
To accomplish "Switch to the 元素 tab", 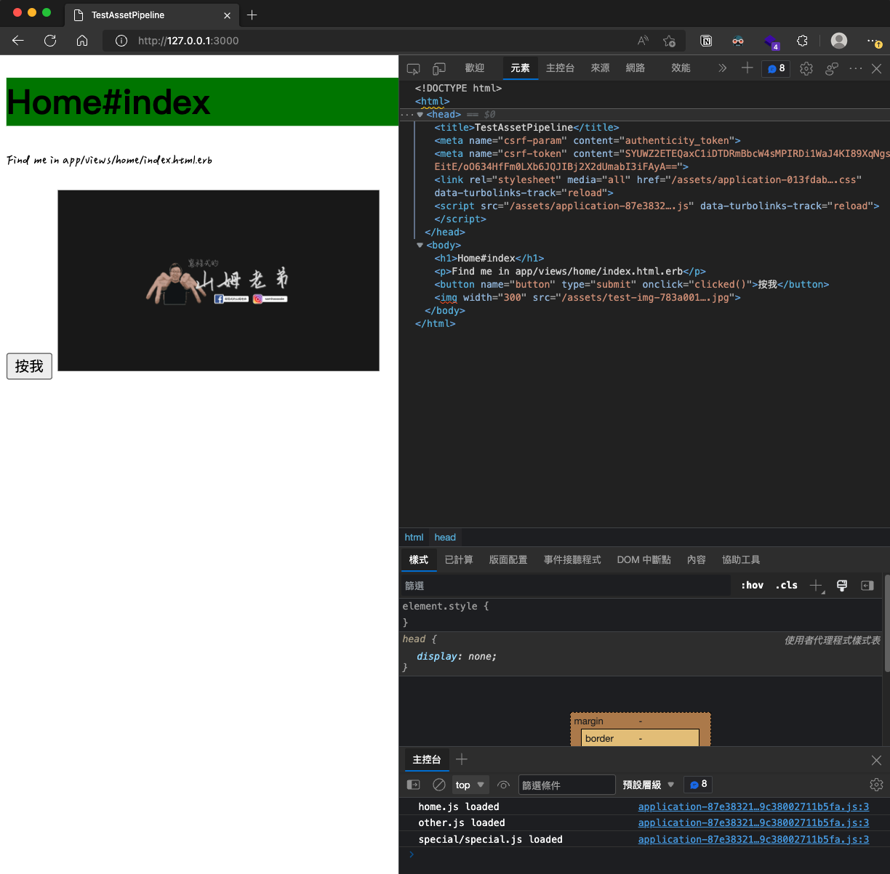I will click(520, 68).
